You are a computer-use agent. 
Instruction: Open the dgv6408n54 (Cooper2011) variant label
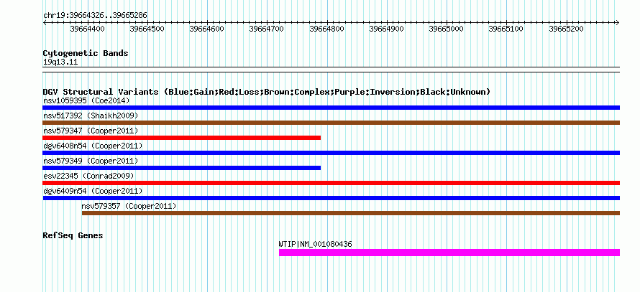click(x=93, y=146)
